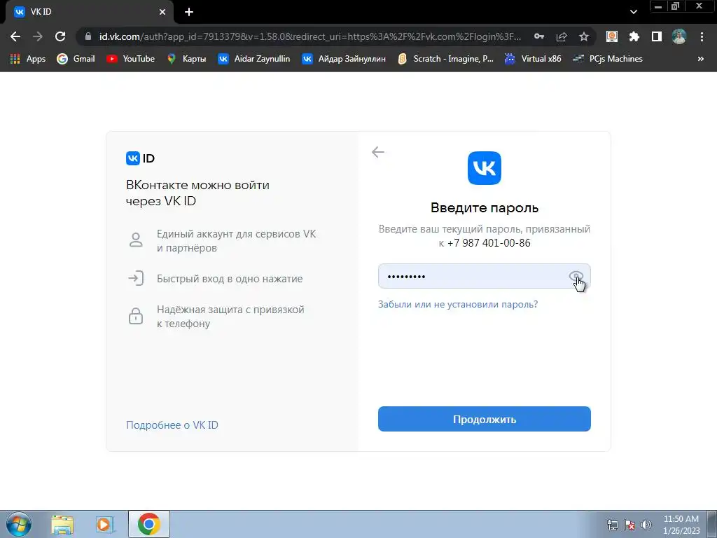Open the Chrome profile avatar

click(679, 36)
